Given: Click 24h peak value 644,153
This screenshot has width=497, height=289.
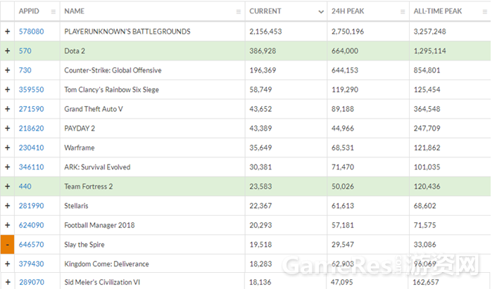Looking at the screenshot, I should coord(345,70).
